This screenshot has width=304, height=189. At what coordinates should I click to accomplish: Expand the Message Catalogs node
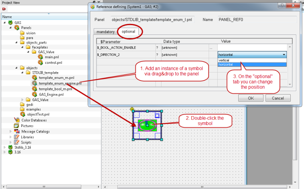coord(11,131)
